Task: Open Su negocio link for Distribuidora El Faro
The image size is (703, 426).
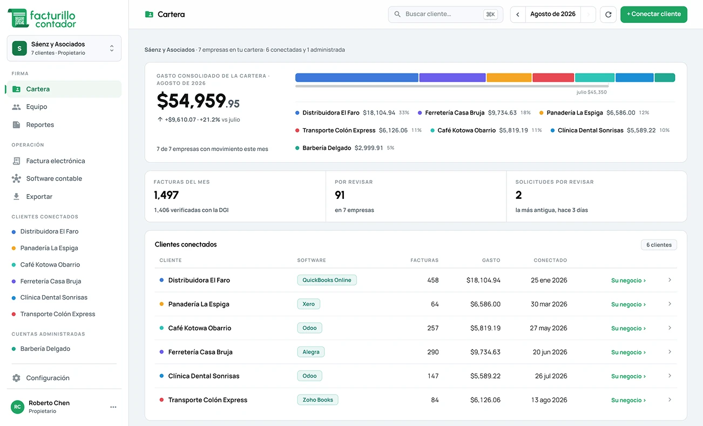Action: 628,281
